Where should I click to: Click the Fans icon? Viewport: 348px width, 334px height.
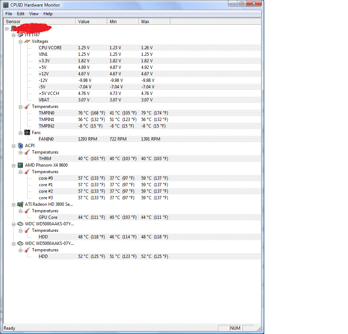pos(27,133)
